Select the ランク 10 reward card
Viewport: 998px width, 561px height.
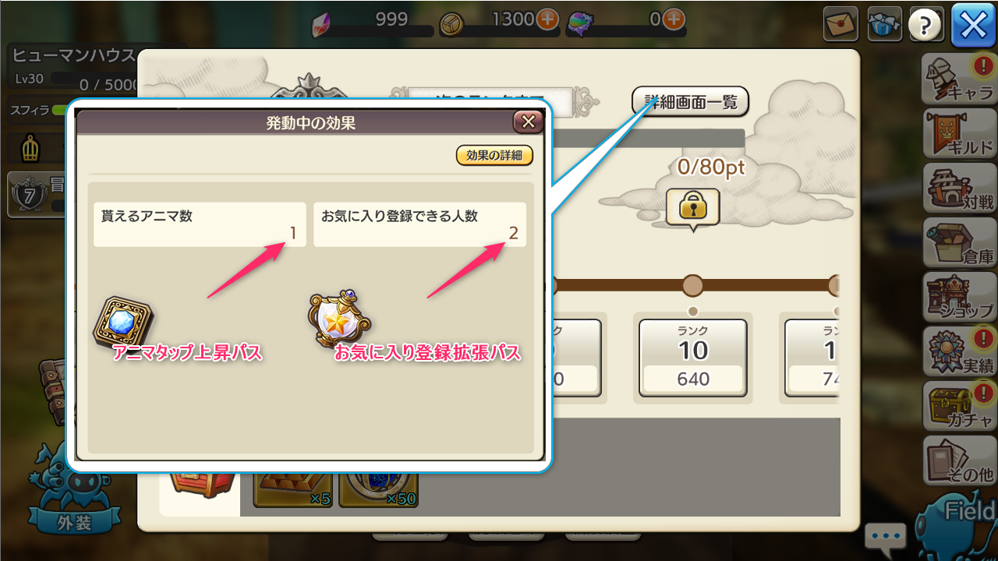point(693,358)
